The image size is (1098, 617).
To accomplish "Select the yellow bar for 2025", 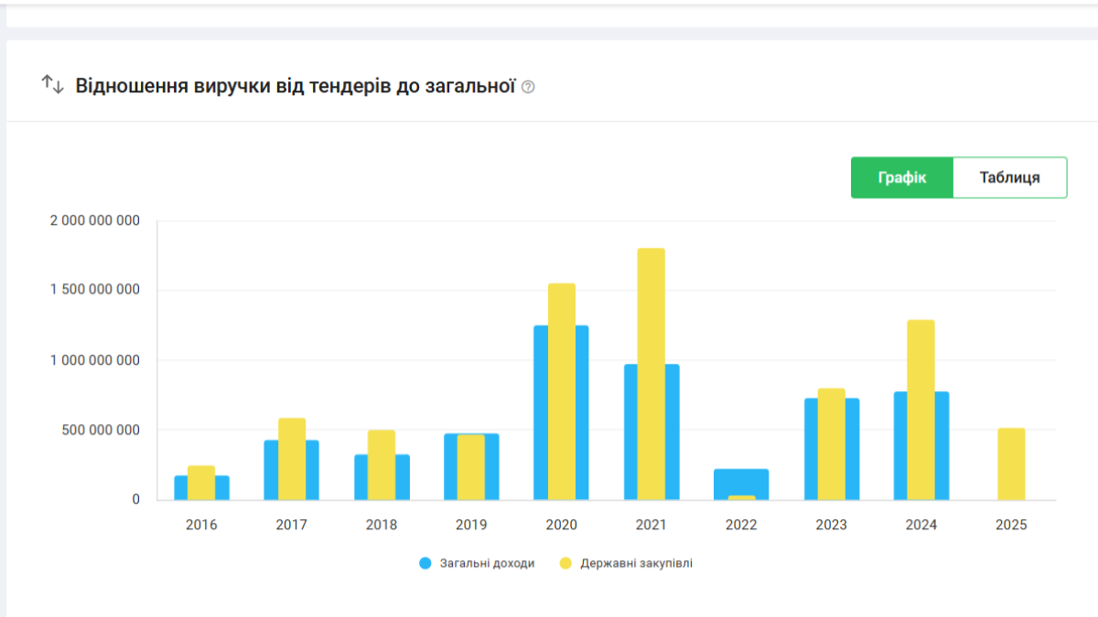I will pyautogui.click(x=1011, y=463).
